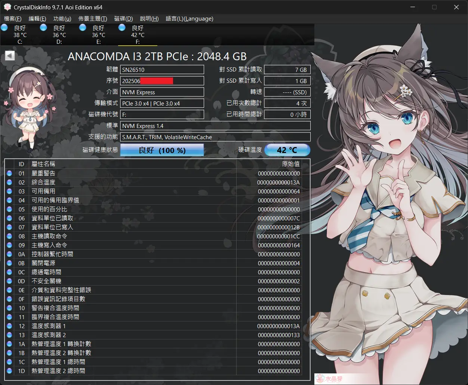Select the 04 可用的備用臨界值 attribute row
Viewport: 468px width, 385px height.
[154, 200]
